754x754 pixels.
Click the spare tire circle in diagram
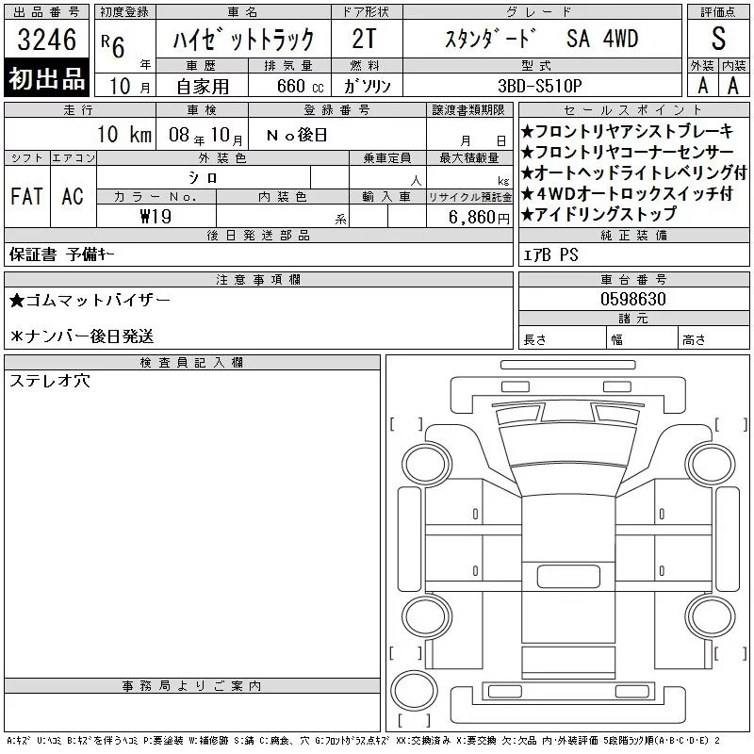click(x=414, y=691)
